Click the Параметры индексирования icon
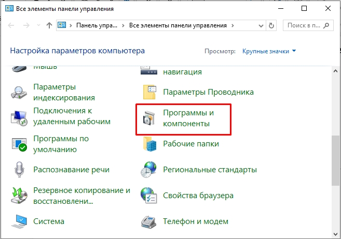341x239 pixels. point(20,92)
